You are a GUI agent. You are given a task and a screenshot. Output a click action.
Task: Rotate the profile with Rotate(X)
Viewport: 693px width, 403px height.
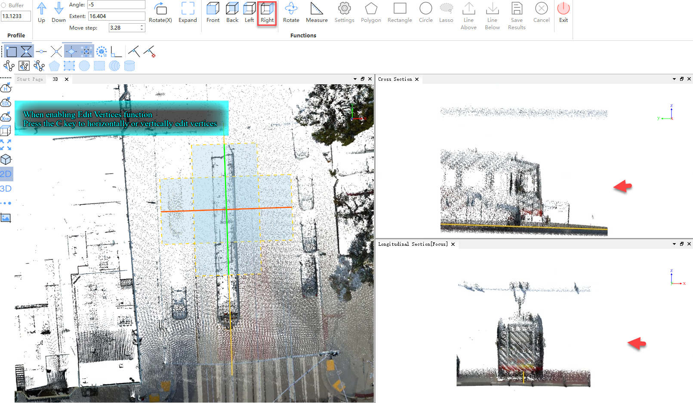click(160, 12)
